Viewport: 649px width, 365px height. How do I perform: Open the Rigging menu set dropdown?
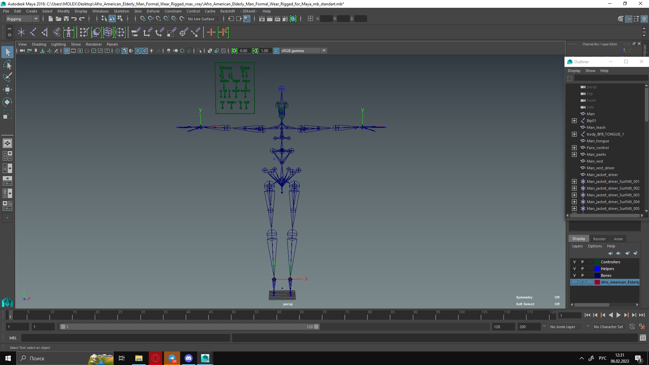point(22,19)
